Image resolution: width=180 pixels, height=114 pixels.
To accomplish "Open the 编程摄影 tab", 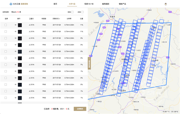I will click(x=106, y=4).
